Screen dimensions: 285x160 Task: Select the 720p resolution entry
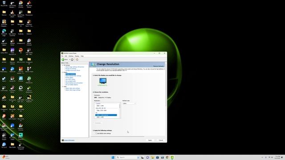(102, 111)
